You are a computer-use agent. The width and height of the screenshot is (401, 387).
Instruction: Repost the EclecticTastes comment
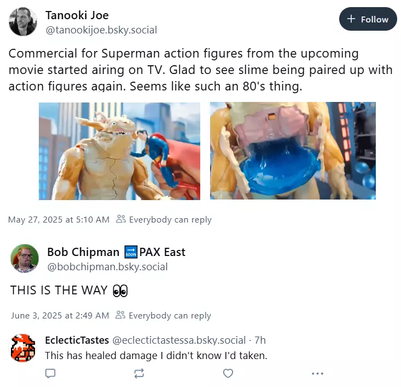coord(139,373)
